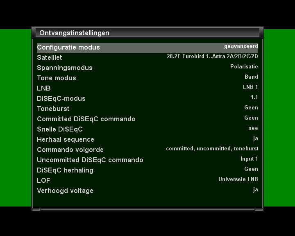Screen dimensions: 295x236
Task: Change the '1.1' DiSEqC mode value
Action: pos(254,97)
